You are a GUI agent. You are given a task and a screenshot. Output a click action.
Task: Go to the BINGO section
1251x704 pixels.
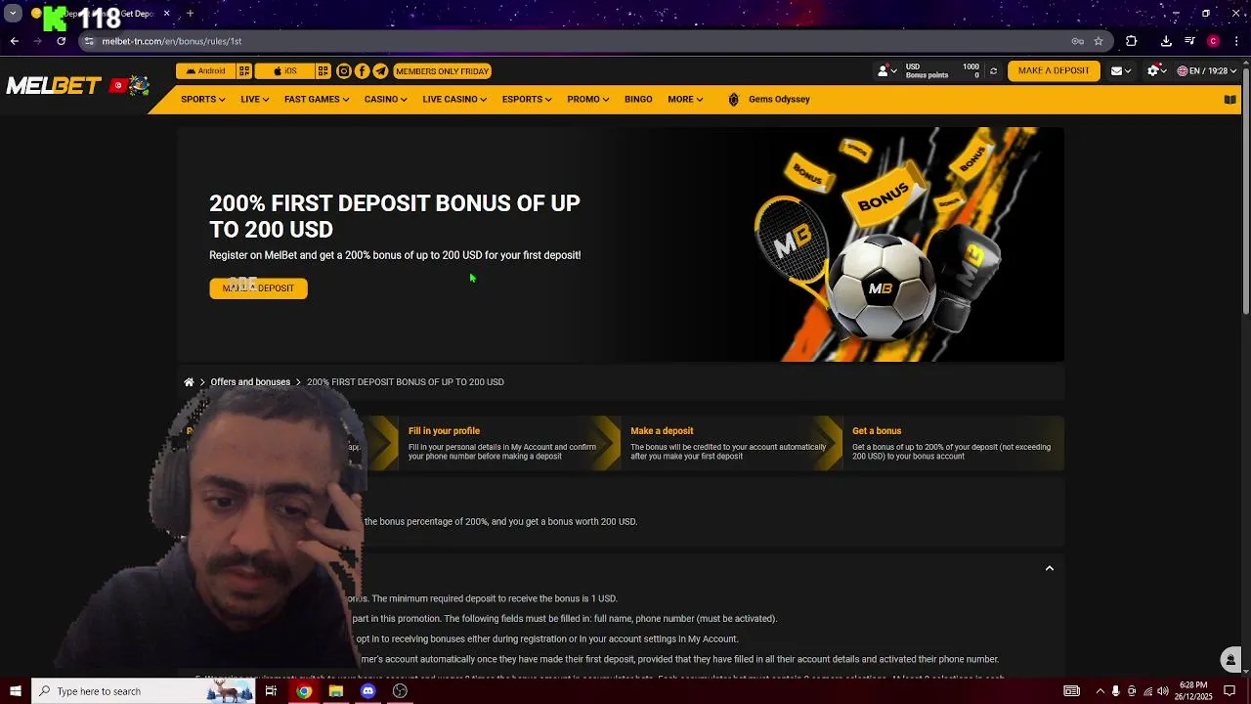[638, 99]
